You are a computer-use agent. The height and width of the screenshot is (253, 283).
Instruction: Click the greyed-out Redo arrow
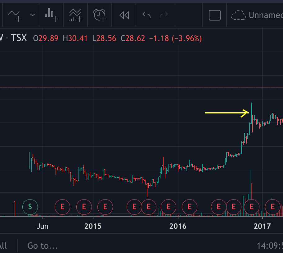[x=164, y=15]
